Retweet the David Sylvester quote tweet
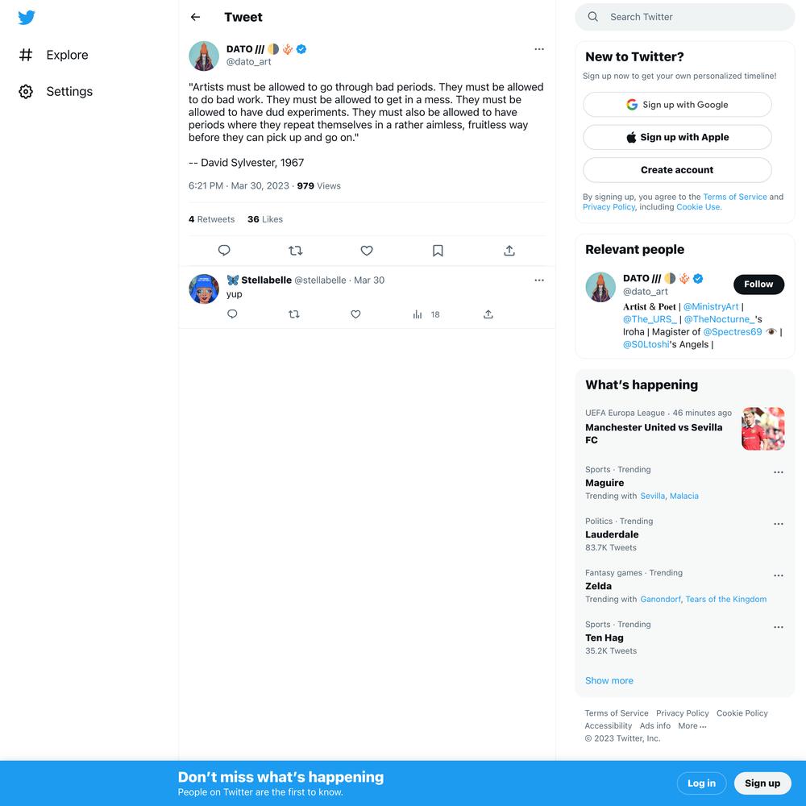 296,251
